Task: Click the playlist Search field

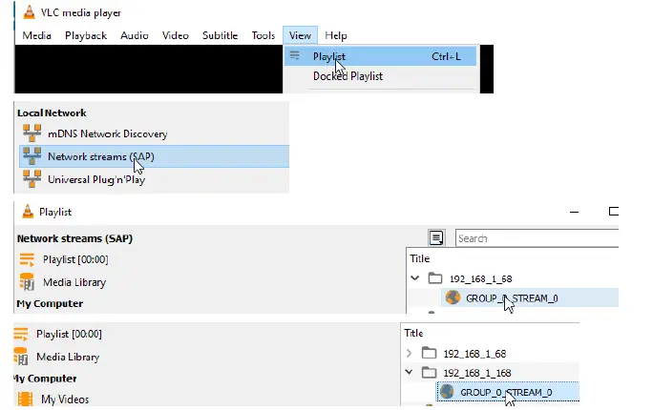Action: 537,238
